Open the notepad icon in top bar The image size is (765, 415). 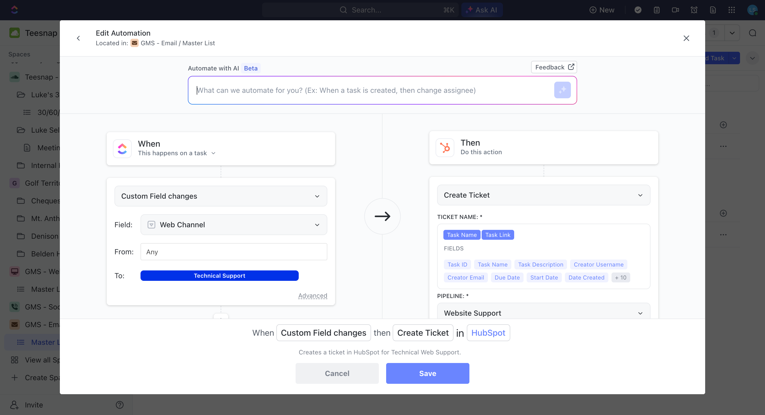(x=656, y=10)
